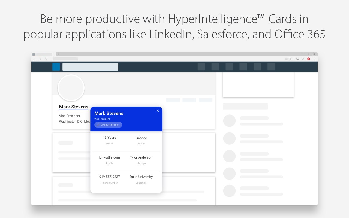Reload the page with refresh icon
Image resolution: width=349 pixels, height=218 pixels.
click(46, 59)
